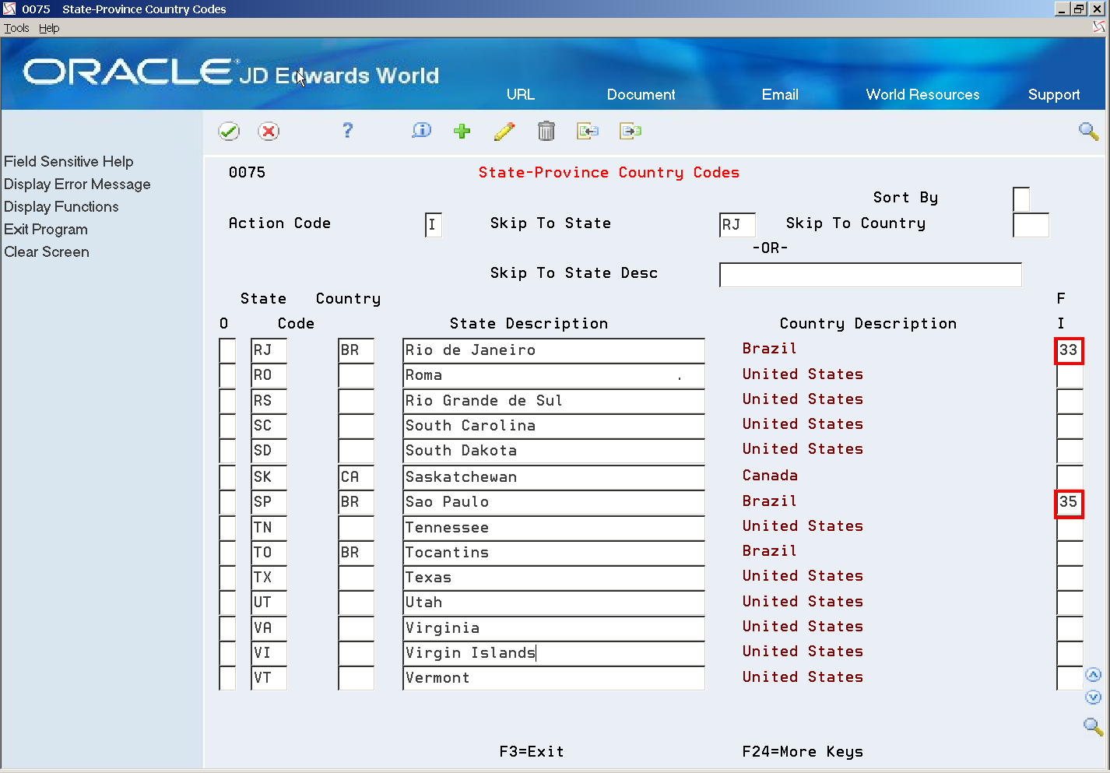Open Support in the banner

(x=1054, y=95)
